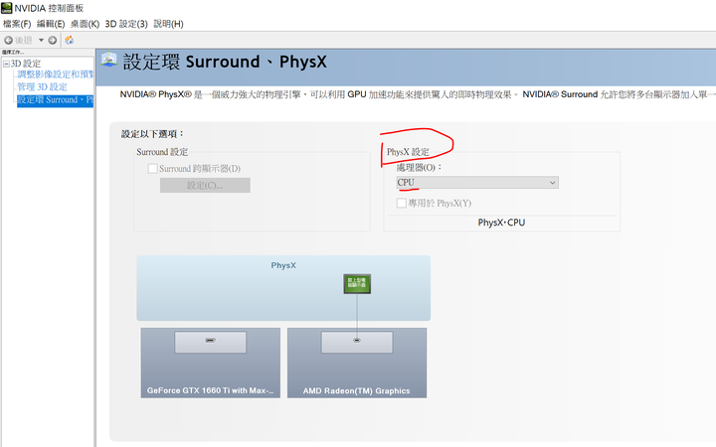
Task: Click the AMD Radeon Graphics connector port
Action: pos(357,341)
